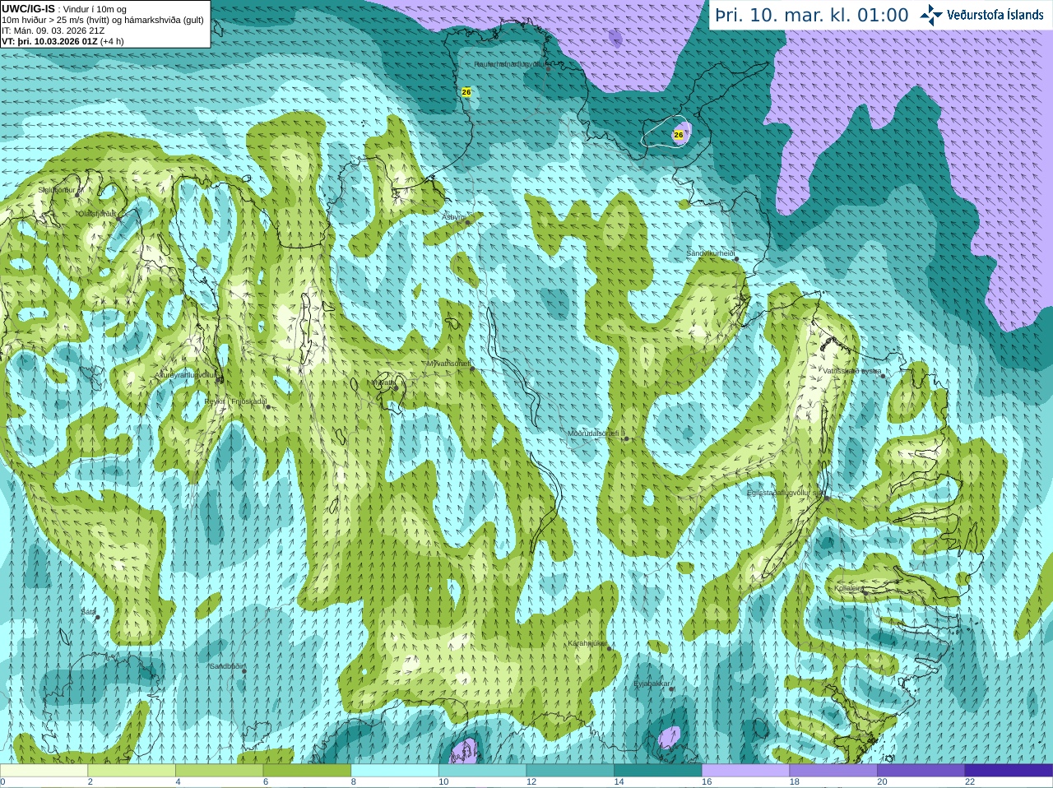Click the Sáta station label

pyautogui.click(x=89, y=612)
